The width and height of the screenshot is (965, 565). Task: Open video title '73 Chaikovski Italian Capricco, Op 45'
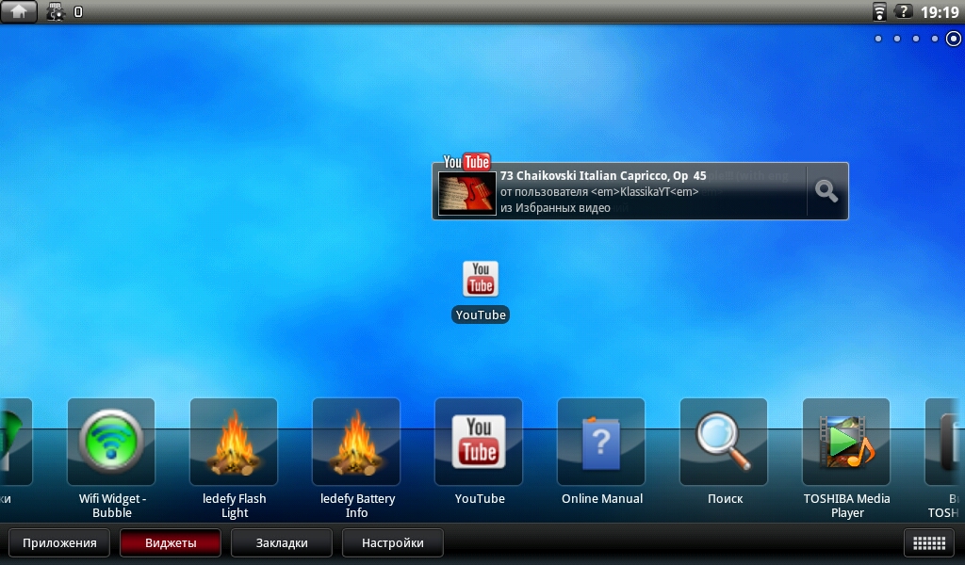(603, 176)
